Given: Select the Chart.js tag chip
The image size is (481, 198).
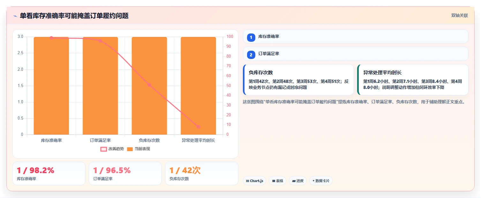Looking at the screenshot, I should 254,181.
